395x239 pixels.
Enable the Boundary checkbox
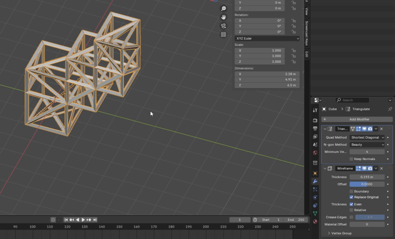pyautogui.click(x=352, y=191)
